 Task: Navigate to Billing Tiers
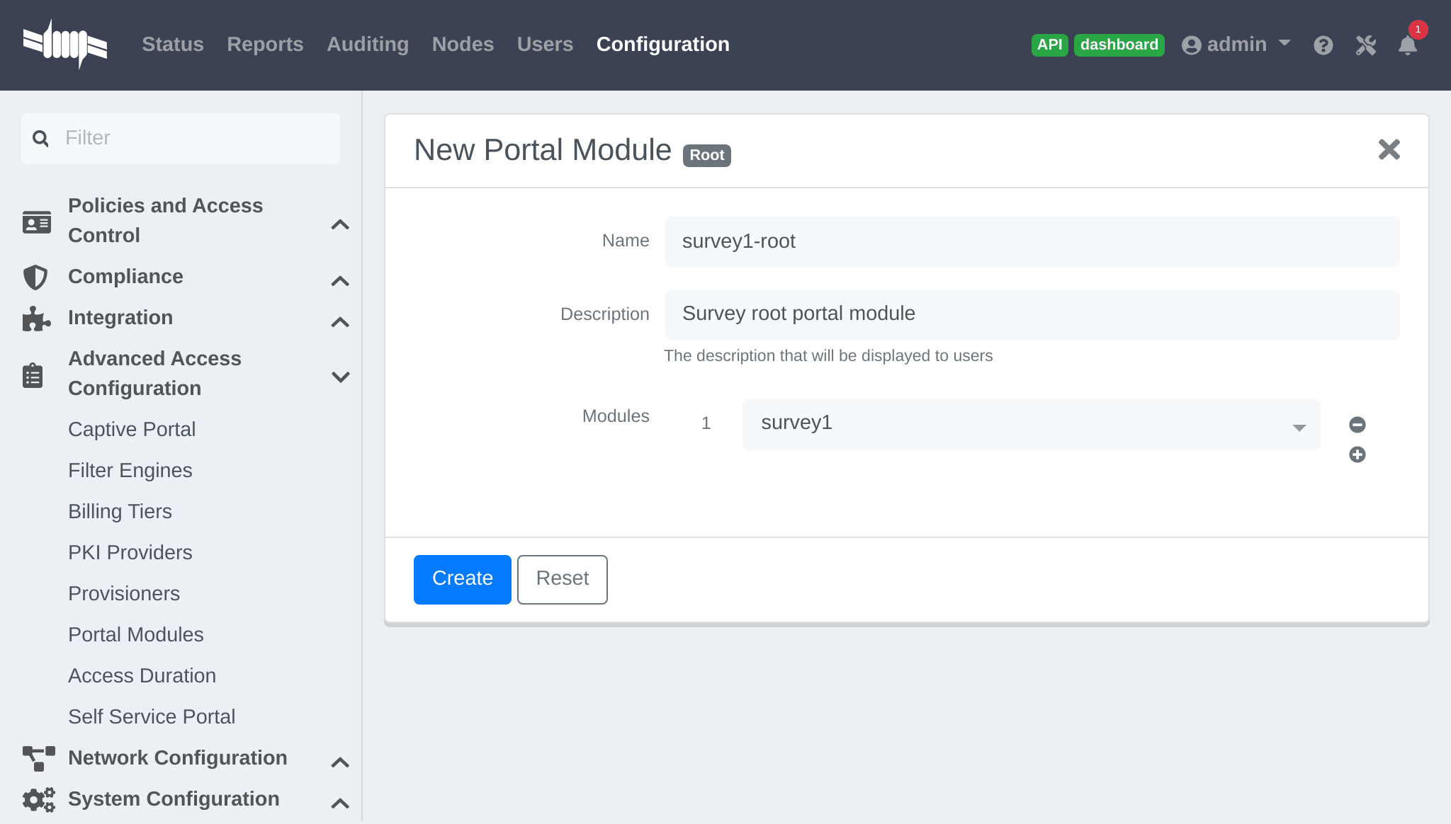120,511
